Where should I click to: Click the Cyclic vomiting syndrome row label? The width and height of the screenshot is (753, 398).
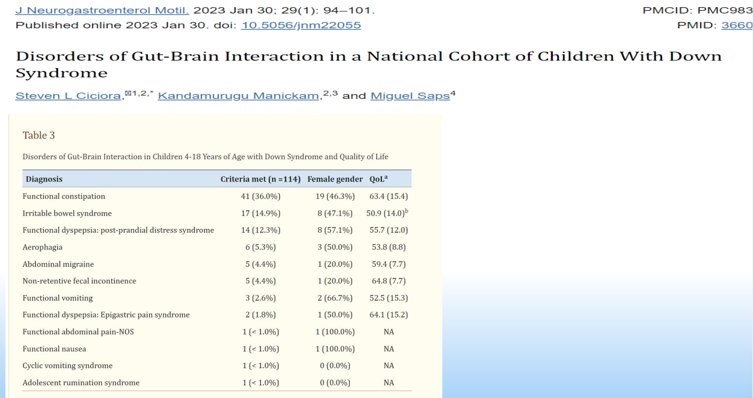point(67,365)
